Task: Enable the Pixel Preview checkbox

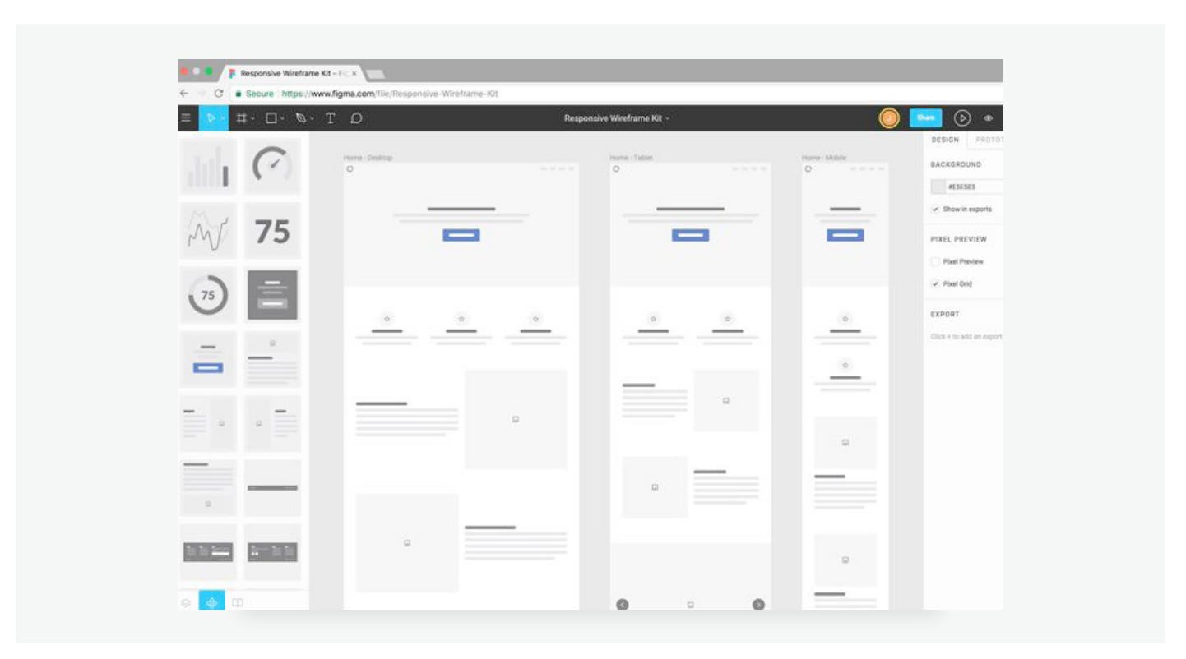Action: pyautogui.click(x=935, y=262)
